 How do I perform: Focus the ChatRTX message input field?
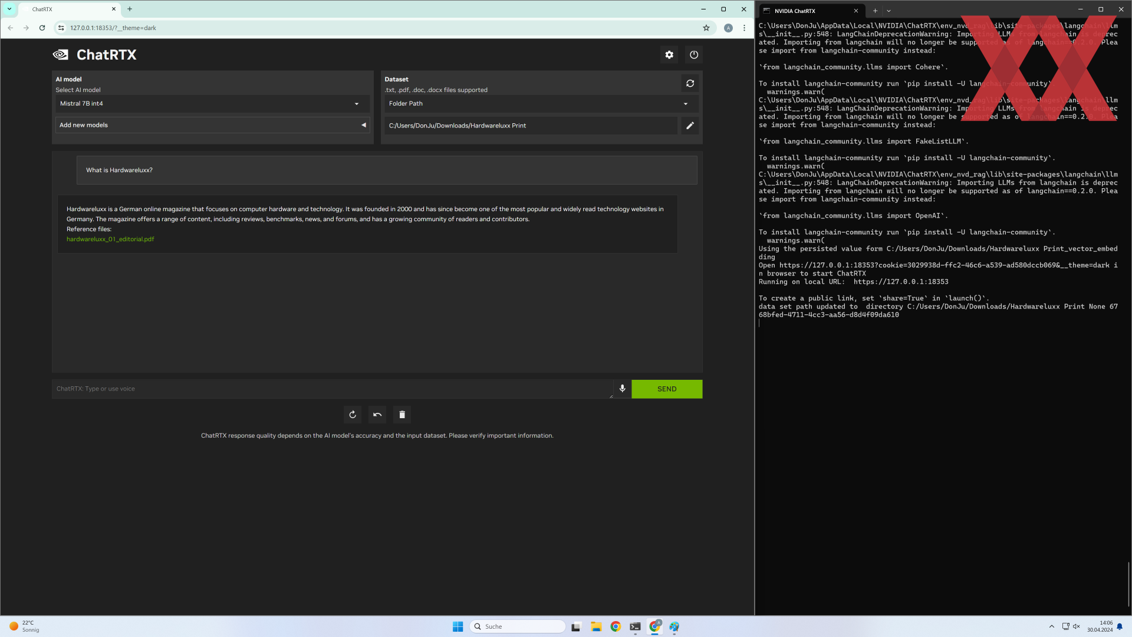tap(332, 389)
